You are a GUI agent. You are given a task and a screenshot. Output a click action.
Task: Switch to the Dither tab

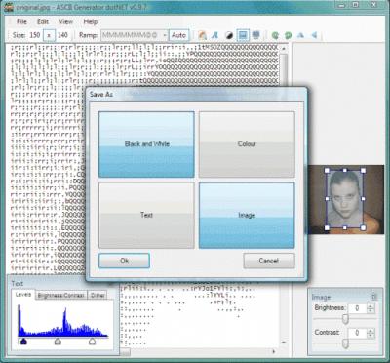(97, 295)
